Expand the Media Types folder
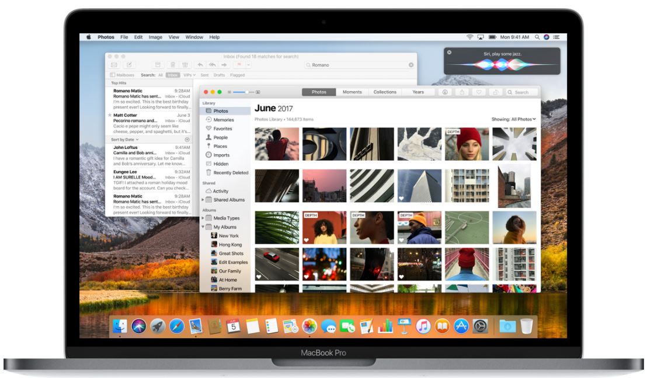 click(x=203, y=218)
